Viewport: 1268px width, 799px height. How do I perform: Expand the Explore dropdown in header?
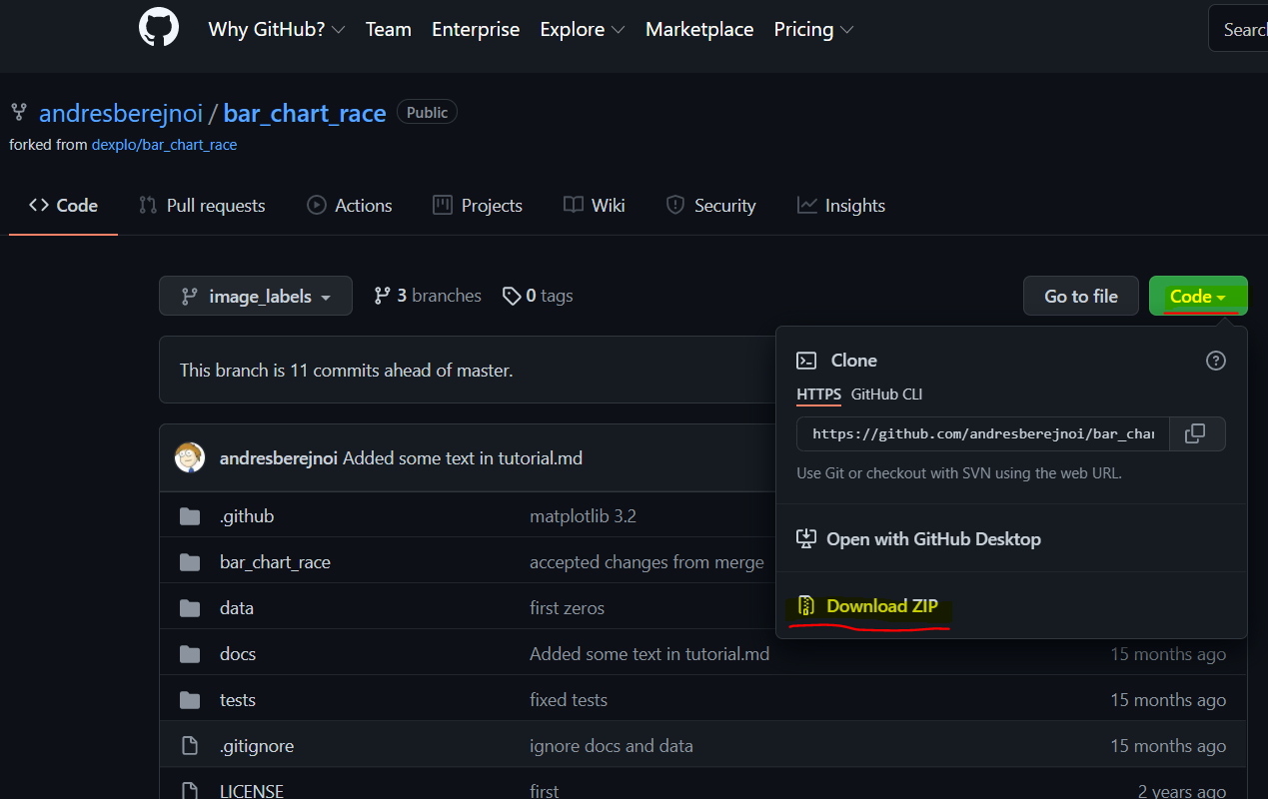pos(583,29)
